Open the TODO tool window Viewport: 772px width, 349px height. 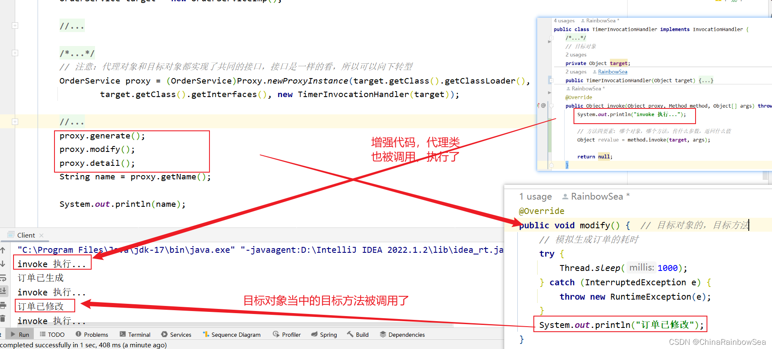(x=52, y=335)
